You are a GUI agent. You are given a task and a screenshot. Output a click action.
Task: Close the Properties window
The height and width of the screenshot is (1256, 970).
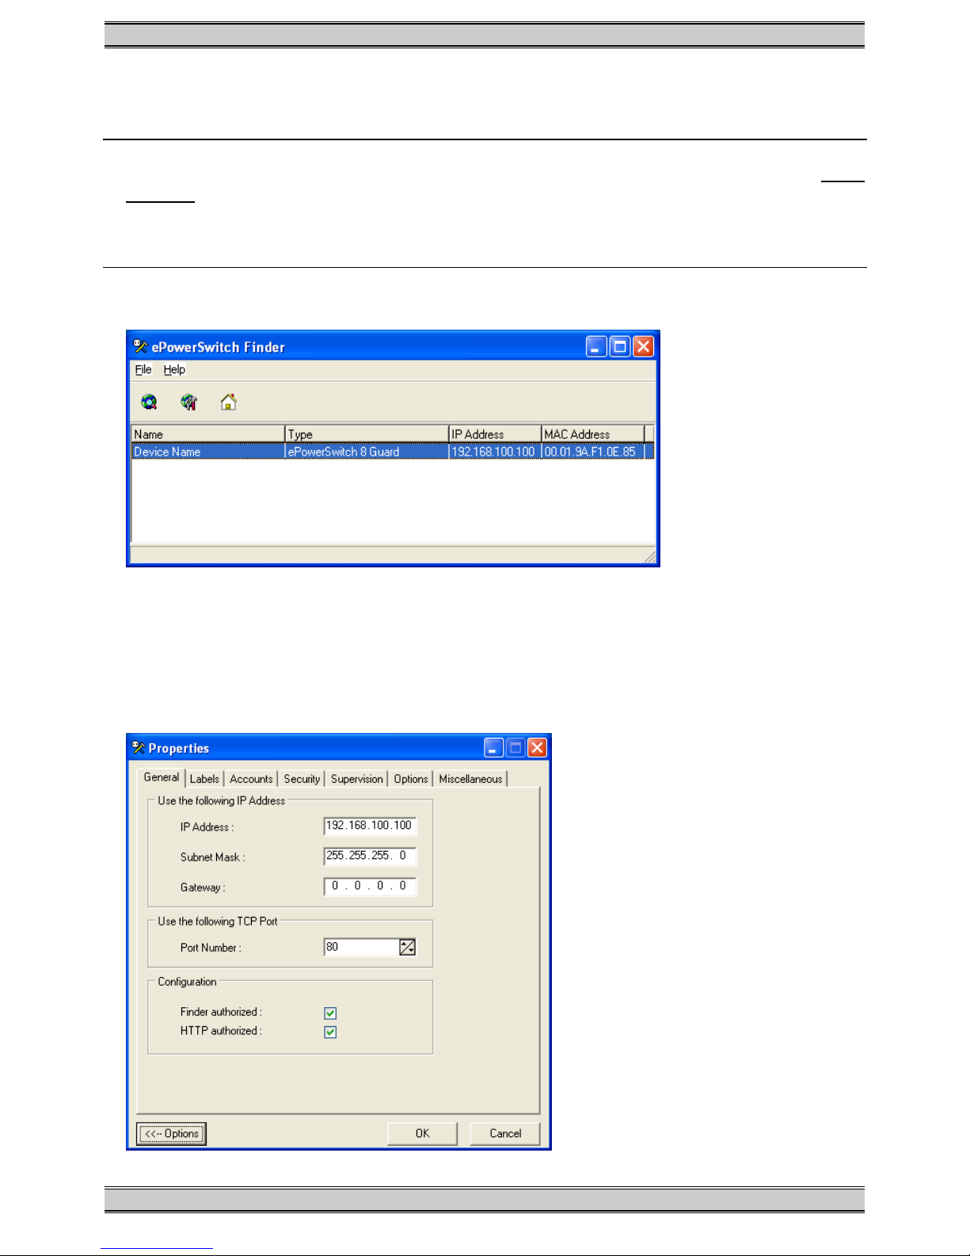pyautogui.click(x=537, y=747)
